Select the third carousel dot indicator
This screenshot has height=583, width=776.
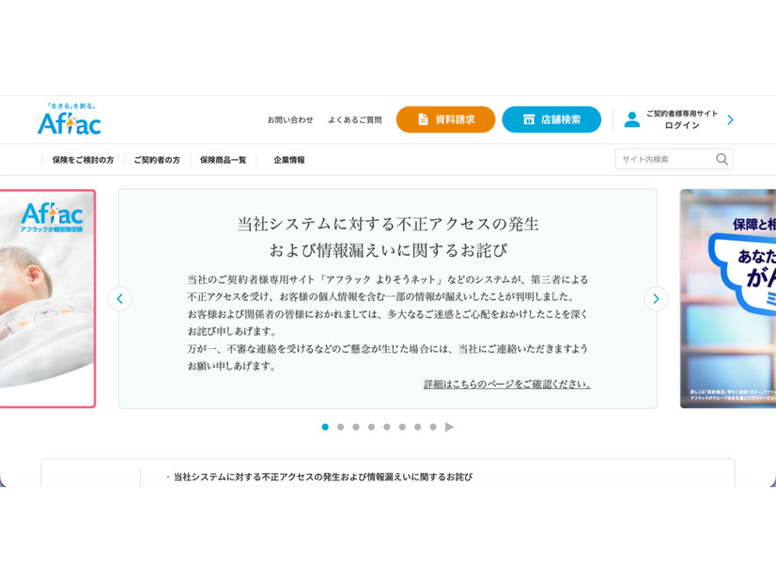pos(356,427)
